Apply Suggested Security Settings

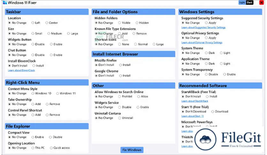[x=210, y=23]
